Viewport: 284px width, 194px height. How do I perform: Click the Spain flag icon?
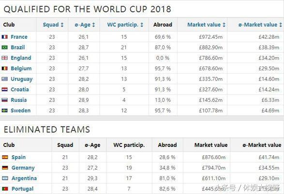click(x=5, y=157)
